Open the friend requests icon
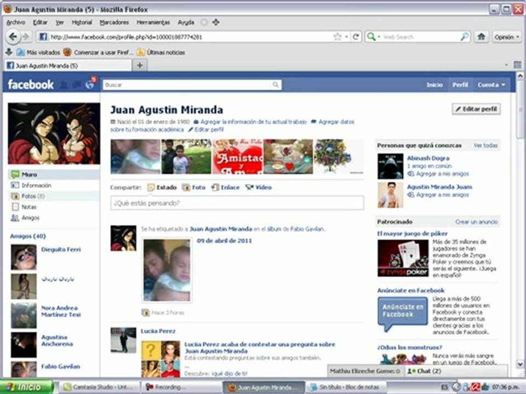The image size is (526, 394). tap(64, 85)
